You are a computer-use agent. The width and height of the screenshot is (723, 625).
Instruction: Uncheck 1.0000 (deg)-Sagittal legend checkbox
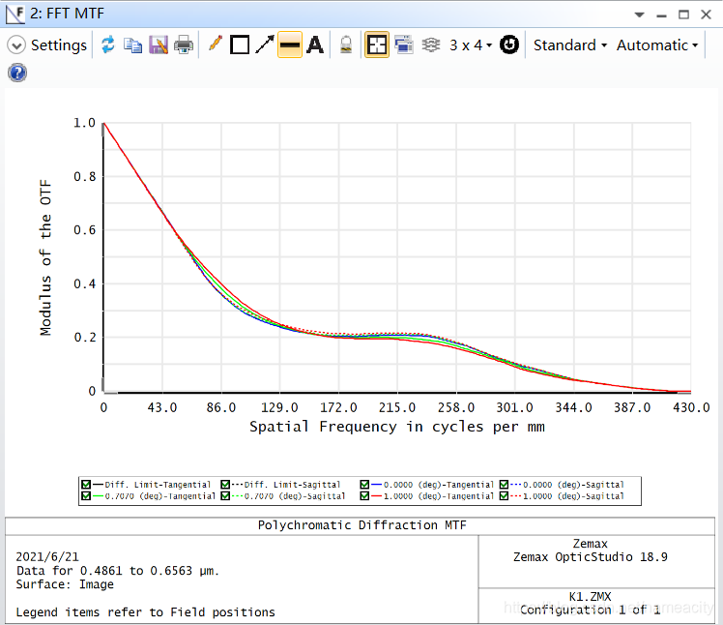point(504,495)
